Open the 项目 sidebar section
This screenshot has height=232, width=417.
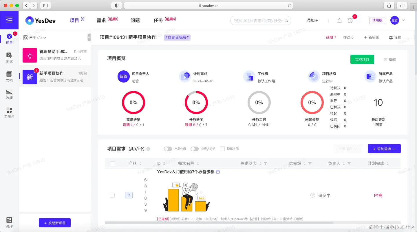[x=9, y=39]
